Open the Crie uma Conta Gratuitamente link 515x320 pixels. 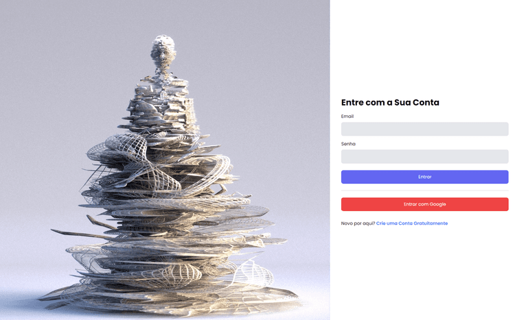pyautogui.click(x=412, y=223)
